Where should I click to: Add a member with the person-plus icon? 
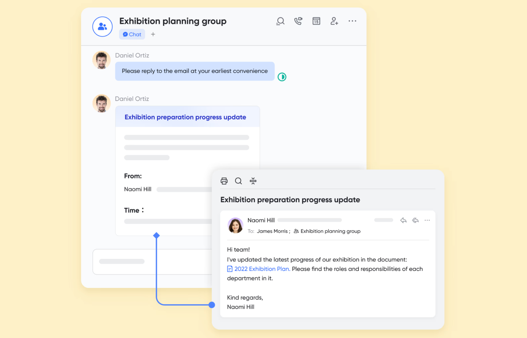pos(334,21)
